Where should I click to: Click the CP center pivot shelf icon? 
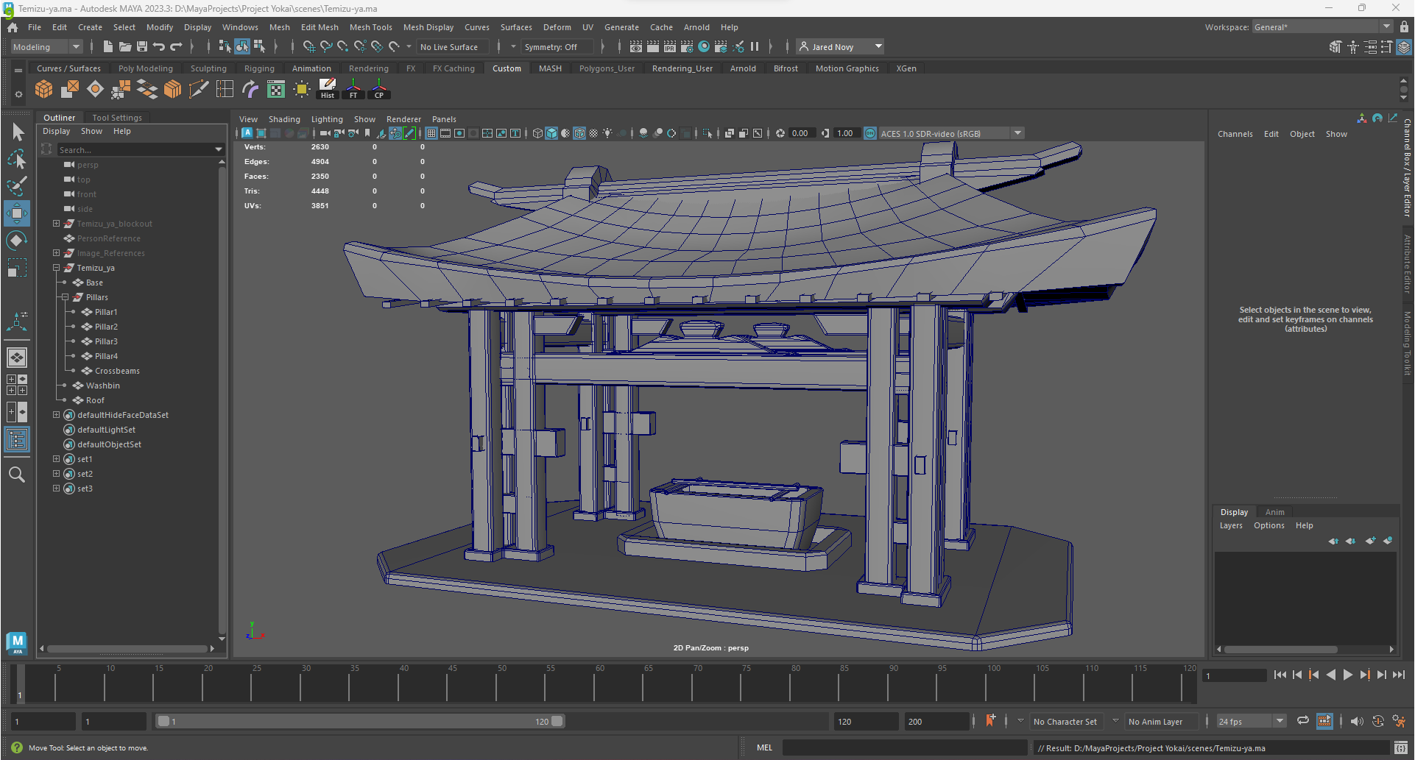click(379, 89)
